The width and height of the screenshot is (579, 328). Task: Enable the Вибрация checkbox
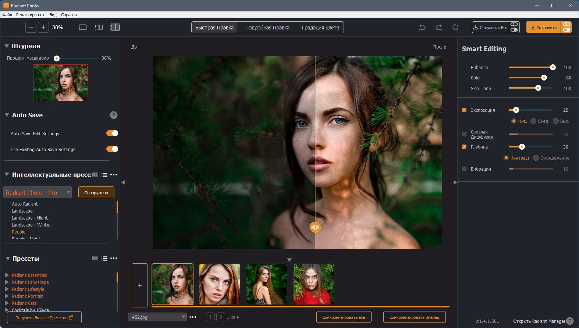[464, 169]
